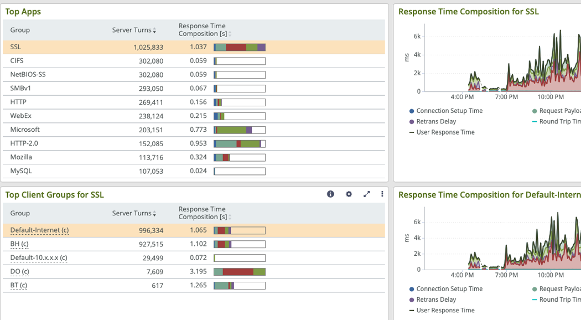Sort client groups by Server Turns column
The width and height of the screenshot is (581, 320).
point(134,214)
